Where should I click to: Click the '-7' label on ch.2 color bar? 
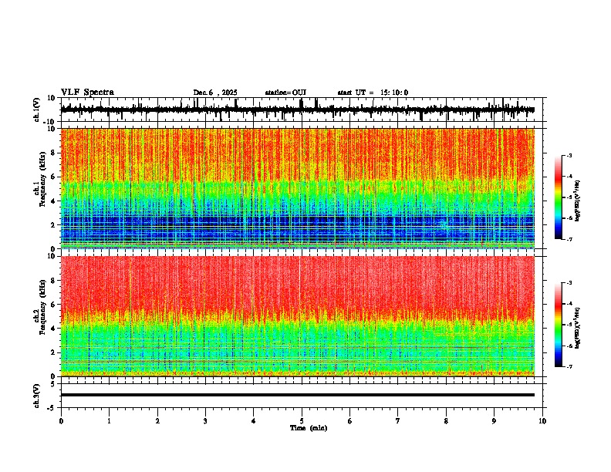pyautogui.click(x=569, y=366)
